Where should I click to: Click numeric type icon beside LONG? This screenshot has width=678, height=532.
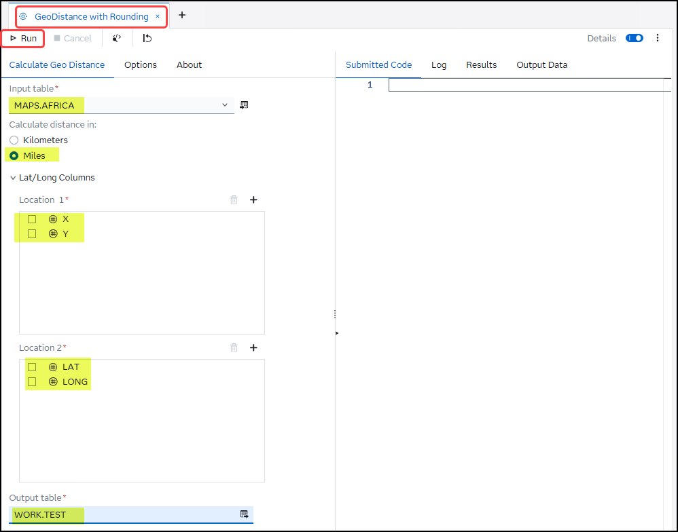[x=53, y=382]
